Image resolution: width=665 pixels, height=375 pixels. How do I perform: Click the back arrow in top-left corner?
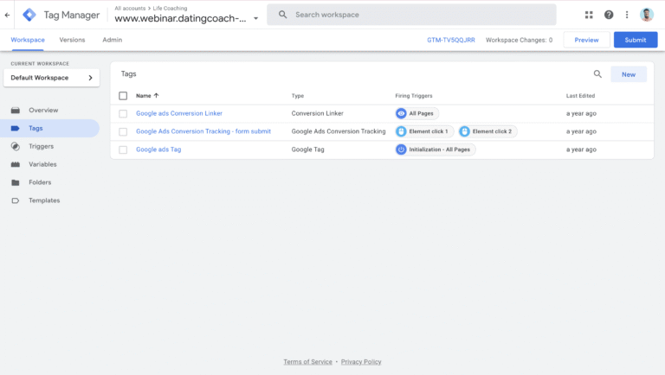pos(8,15)
